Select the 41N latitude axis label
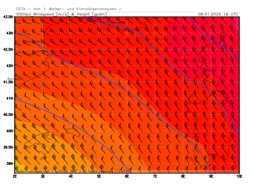The height and width of the screenshot is (190, 254). pyautogui.click(x=9, y=98)
